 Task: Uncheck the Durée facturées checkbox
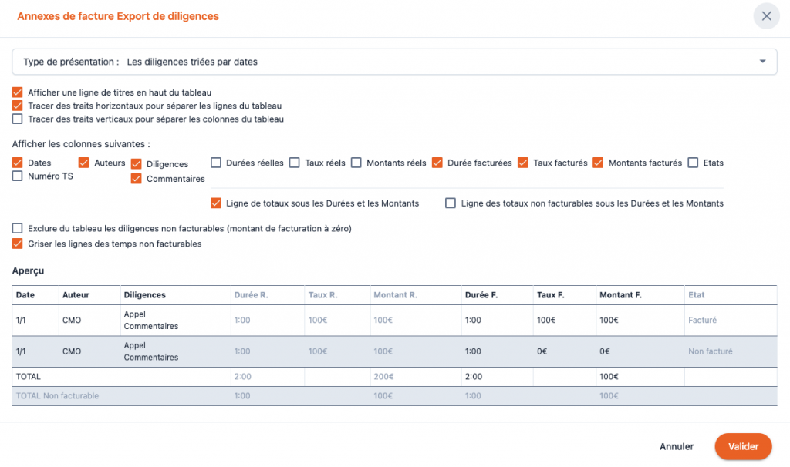[x=437, y=163]
